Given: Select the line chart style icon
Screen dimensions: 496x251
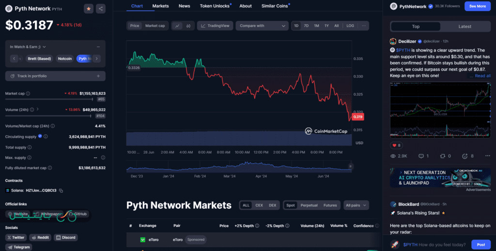Looking at the screenshot, I should pyautogui.click(x=177, y=26).
